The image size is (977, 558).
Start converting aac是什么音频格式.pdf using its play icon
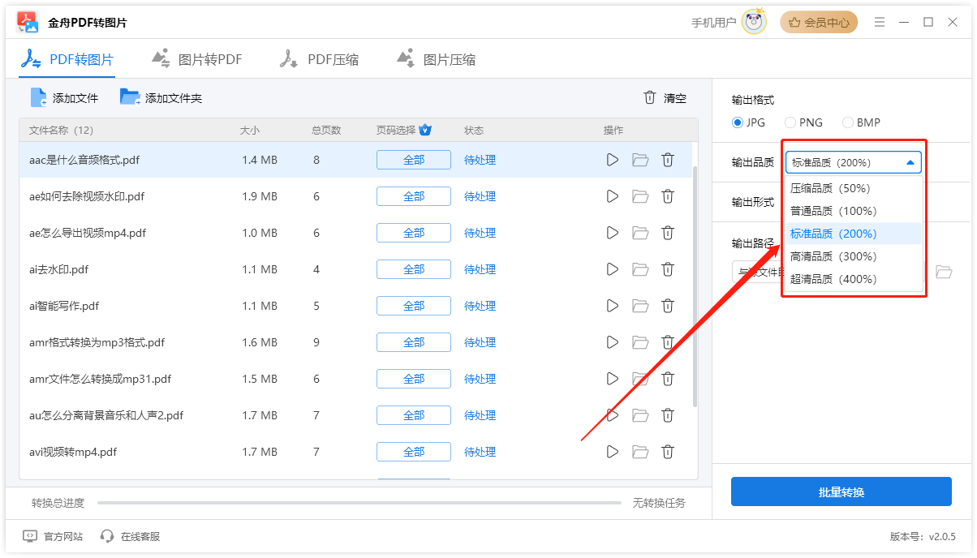point(613,160)
